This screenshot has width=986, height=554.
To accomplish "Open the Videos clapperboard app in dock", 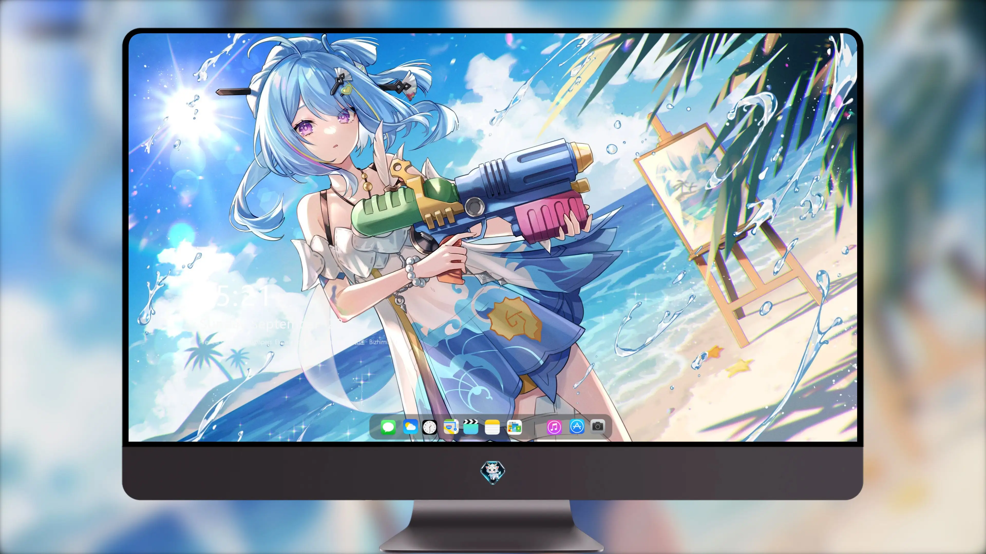I will pyautogui.click(x=471, y=427).
